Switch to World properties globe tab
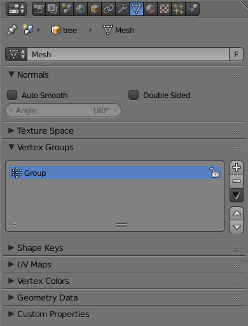 [81, 9]
